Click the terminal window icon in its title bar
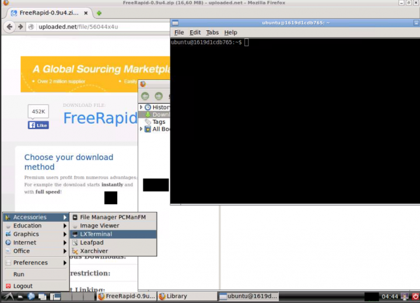Image resolution: width=420 pixels, height=303 pixels. [175, 23]
